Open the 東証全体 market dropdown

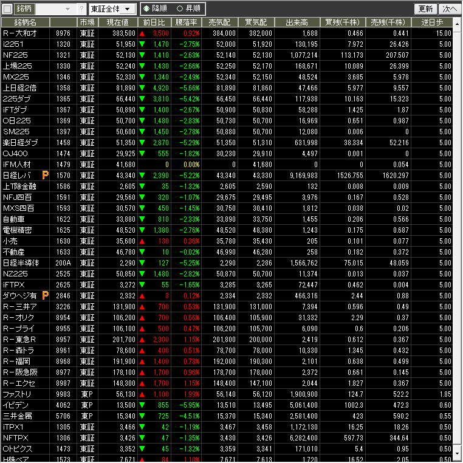coord(112,9)
